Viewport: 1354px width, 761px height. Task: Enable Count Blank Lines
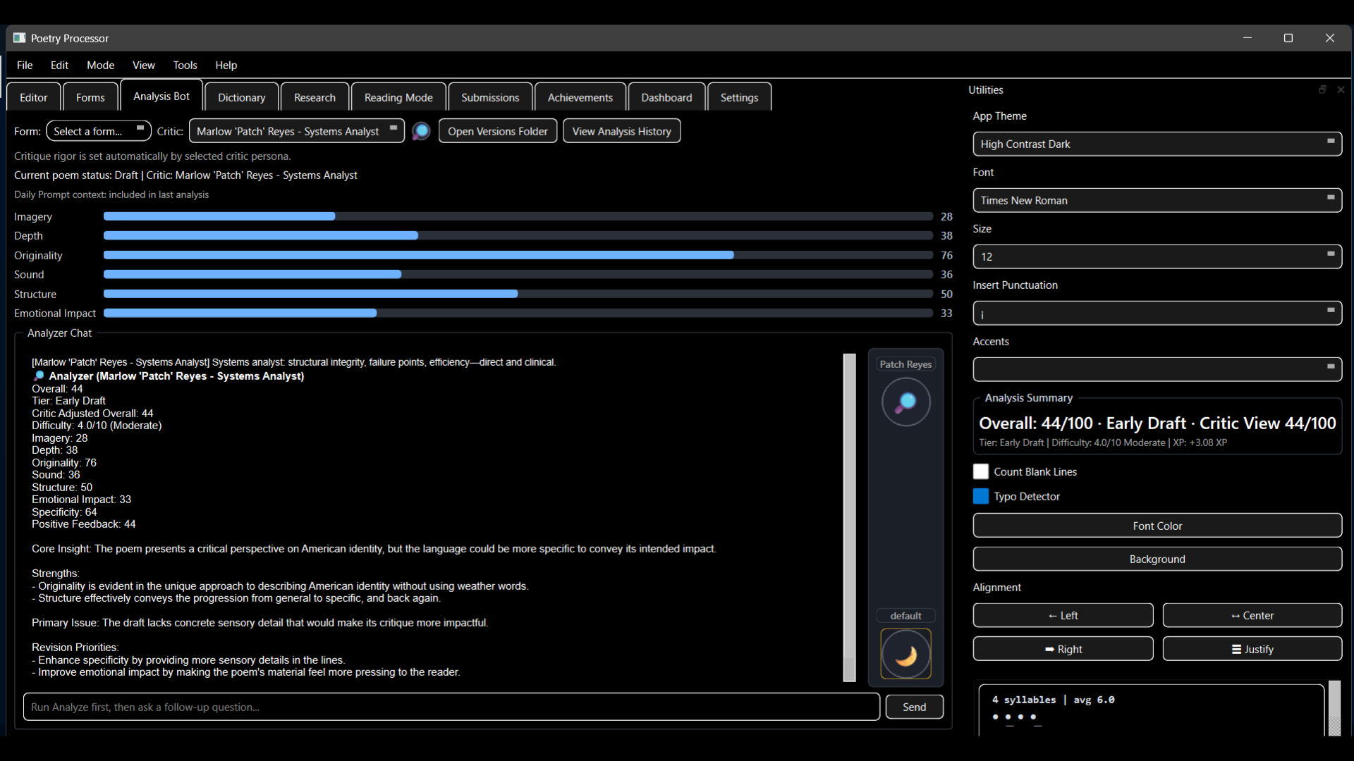[980, 471]
